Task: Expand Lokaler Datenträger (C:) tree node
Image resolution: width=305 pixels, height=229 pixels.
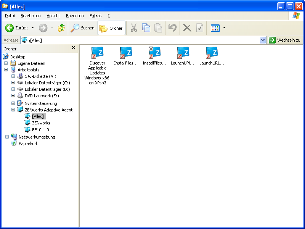Action: (x=13, y=83)
